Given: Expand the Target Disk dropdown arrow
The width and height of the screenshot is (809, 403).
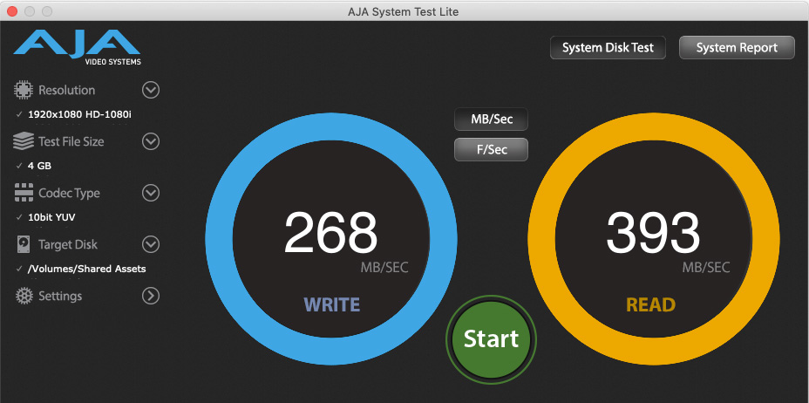Looking at the screenshot, I should [151, 244].
